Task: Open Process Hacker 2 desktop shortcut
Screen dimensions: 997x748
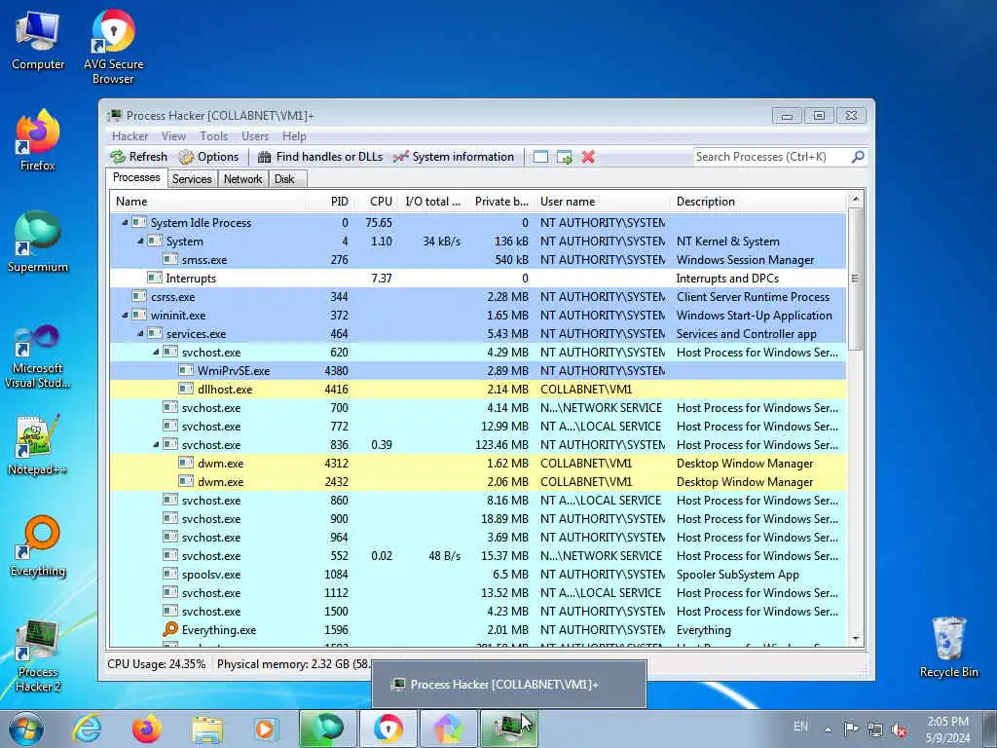Action: pyautogui.click(x=38, y=655)
